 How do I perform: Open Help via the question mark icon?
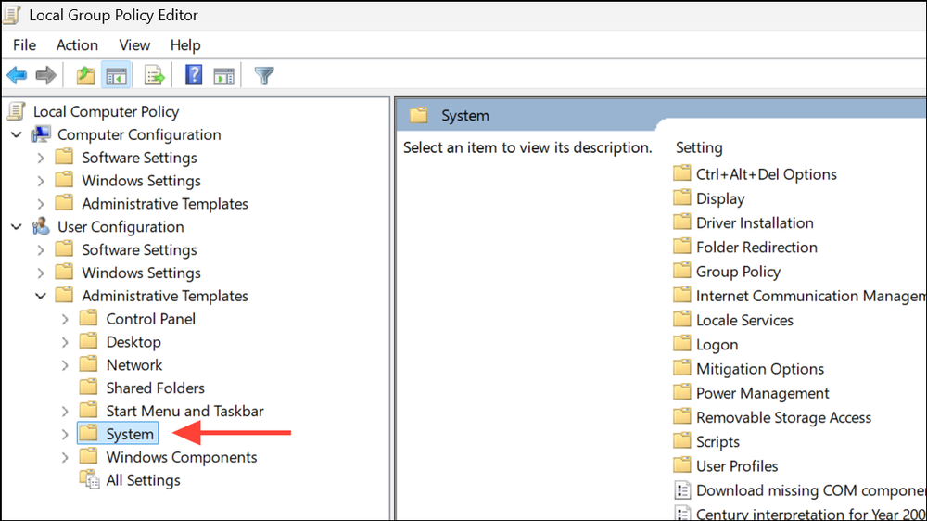click(x=194, y=75)
